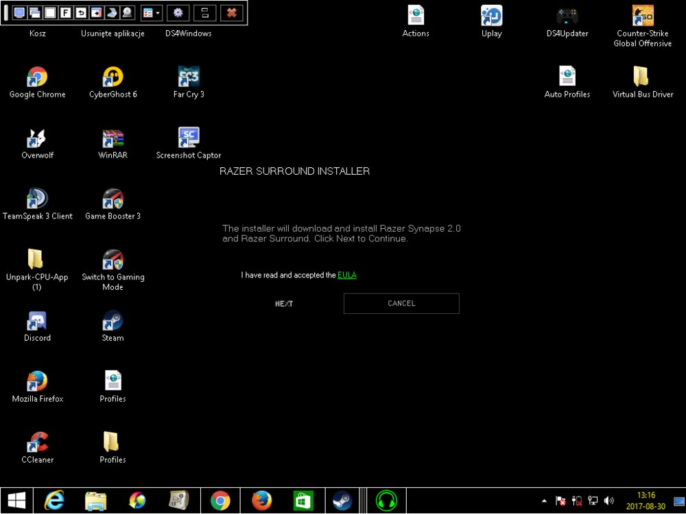This screenshot has width=686, height=514.
Task: Select the region capture tool
Action: click(50, 12)
